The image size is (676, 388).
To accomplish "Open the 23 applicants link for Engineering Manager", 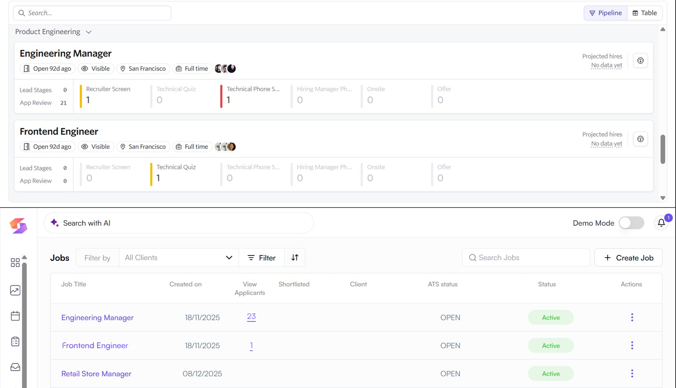I will click(251, 317).
